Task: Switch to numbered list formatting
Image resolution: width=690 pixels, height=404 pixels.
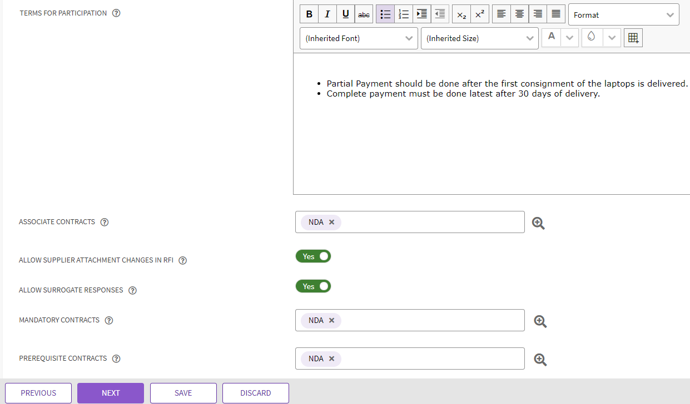Action: [x=404, y=14]
